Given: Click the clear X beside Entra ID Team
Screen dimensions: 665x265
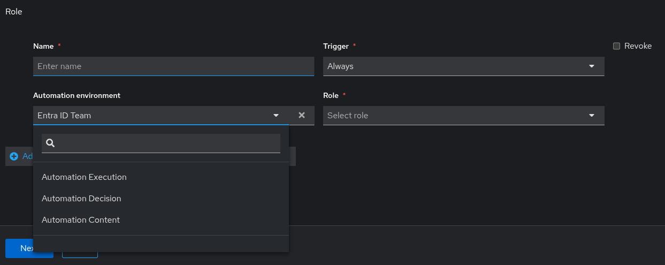Looking at the screenshot, I should click(x=302, y=115).
